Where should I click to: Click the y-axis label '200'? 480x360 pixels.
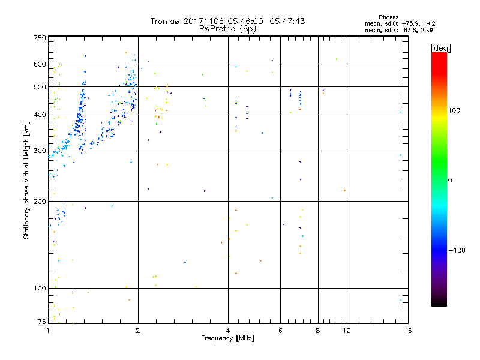40,202
